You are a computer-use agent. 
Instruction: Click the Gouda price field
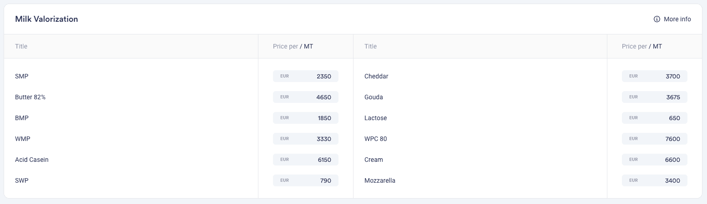(655, 97)
